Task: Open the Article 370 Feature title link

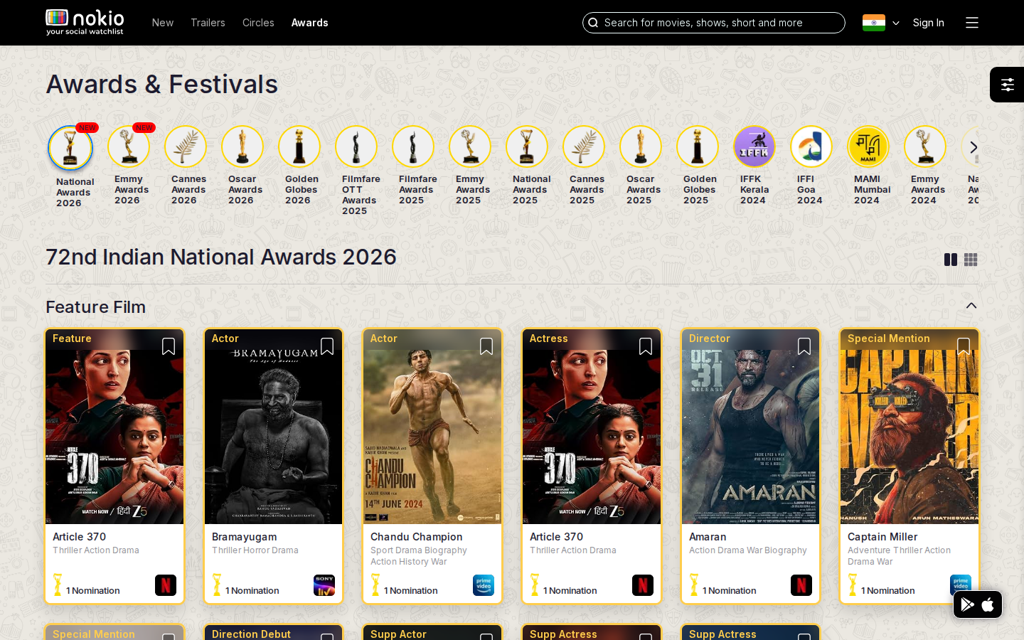Action: click(x=79, y=537)
